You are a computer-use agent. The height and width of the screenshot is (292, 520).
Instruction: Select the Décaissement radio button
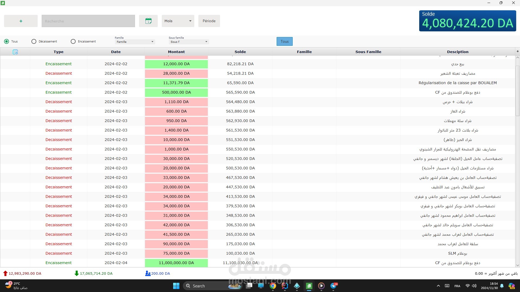34,41
